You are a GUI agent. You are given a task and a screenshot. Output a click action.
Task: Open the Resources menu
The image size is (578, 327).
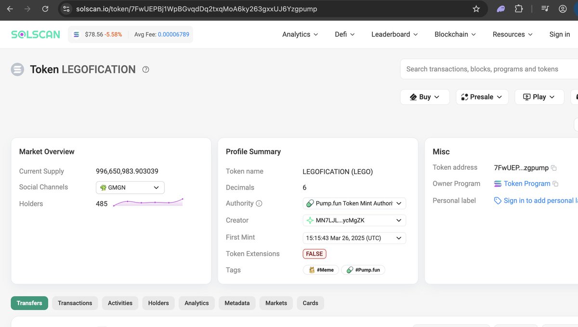tap(512, 34)
